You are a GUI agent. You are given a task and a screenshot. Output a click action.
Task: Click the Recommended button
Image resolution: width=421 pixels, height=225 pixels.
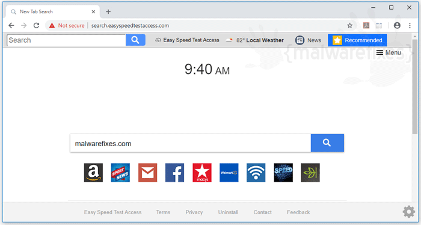(357, 40)
